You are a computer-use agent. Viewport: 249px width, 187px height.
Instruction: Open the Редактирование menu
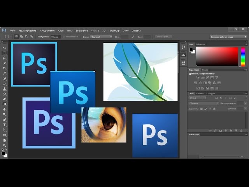tap(27, 30)
